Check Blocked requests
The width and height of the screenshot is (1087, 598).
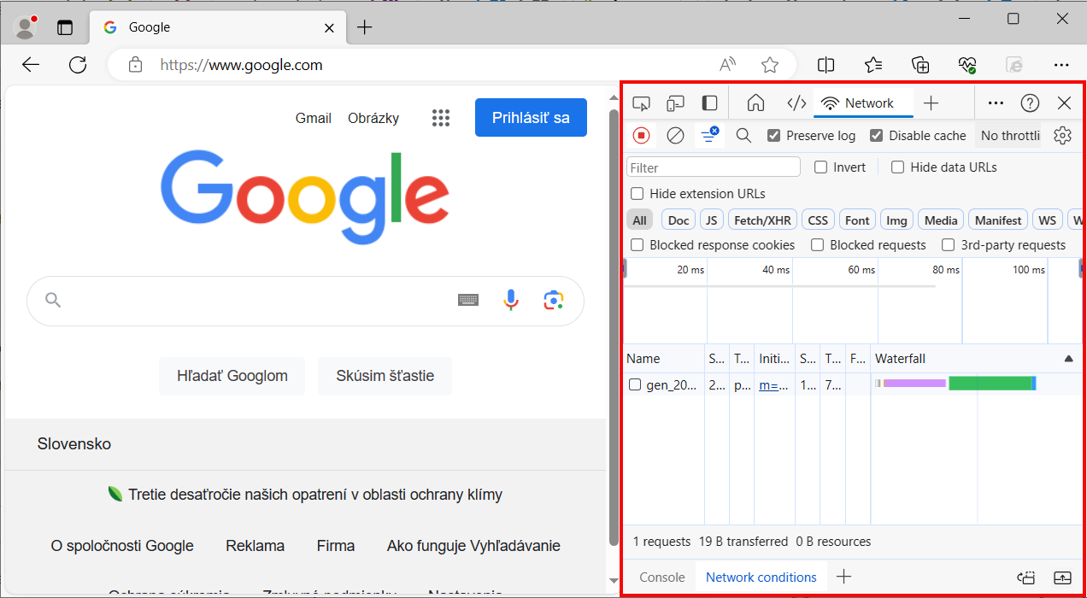(x=818, y=245)
